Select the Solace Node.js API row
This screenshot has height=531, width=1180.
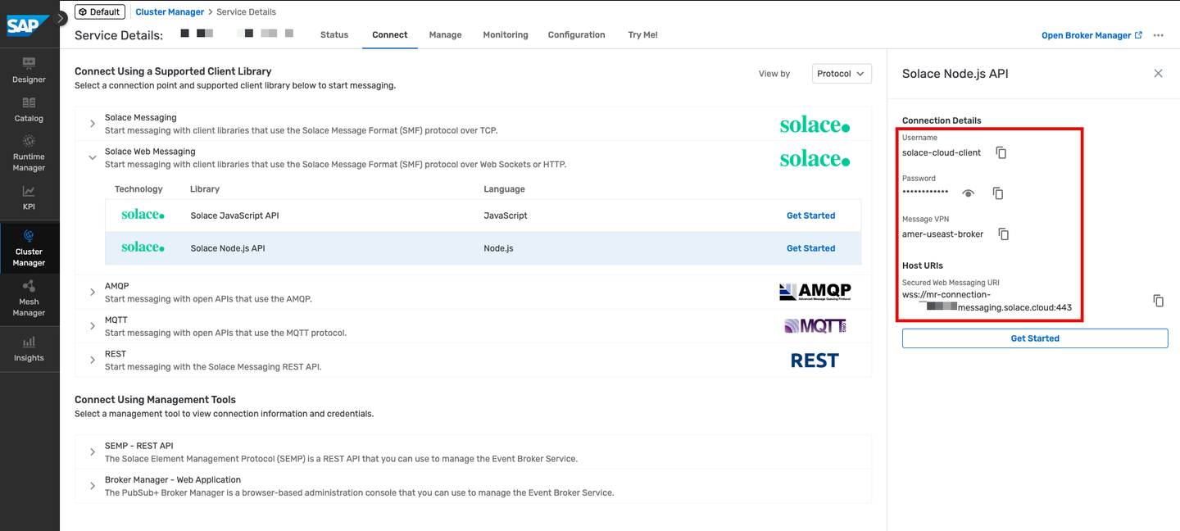click(483, 247)
